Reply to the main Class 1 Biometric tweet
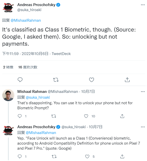The height and width of the screenshot is (161, 147). pos(20,80)
